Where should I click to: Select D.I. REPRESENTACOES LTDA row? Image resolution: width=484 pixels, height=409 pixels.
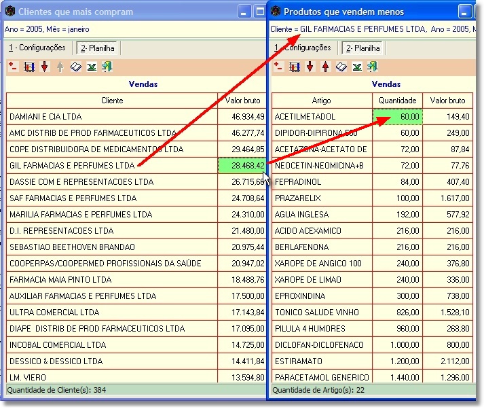tap(136, 231)
